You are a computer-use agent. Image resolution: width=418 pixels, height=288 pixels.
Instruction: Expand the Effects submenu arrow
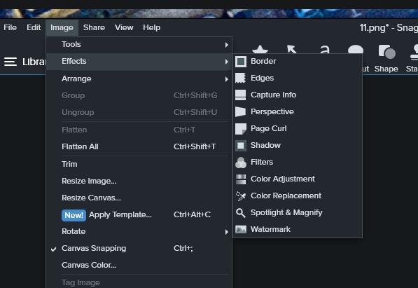click(226, 62)
